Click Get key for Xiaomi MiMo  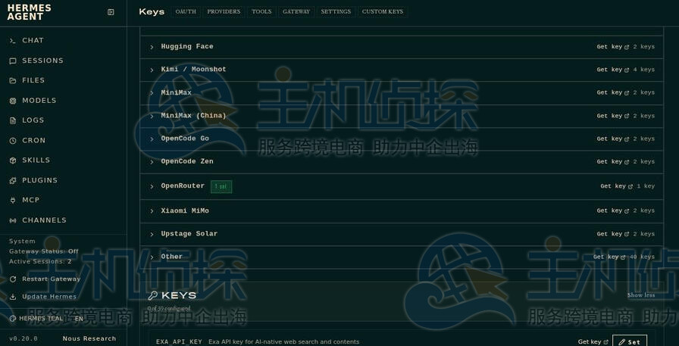[612, 210]
